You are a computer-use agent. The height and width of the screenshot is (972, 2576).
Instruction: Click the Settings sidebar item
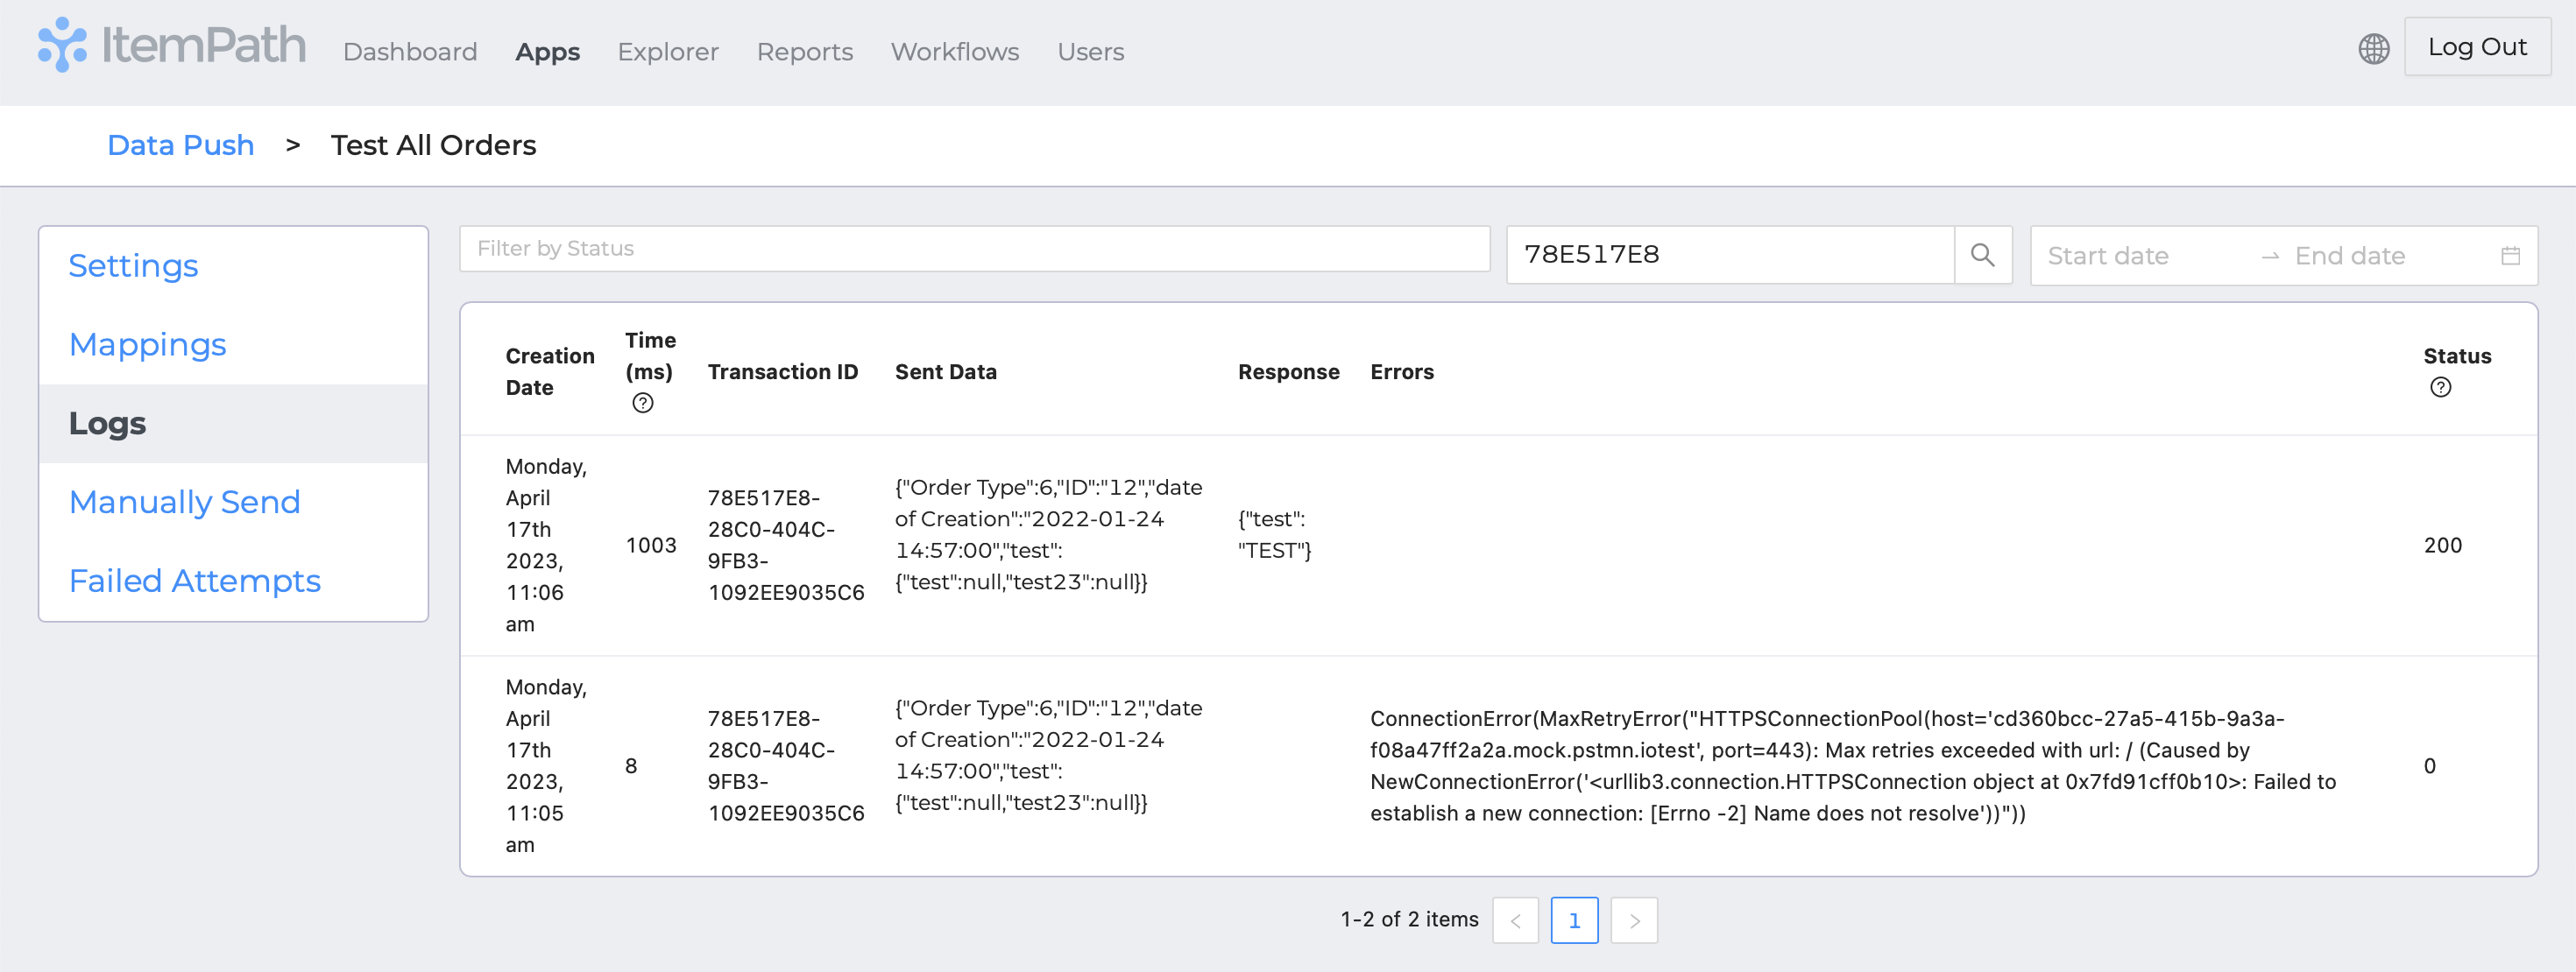[x=133, y=266]
